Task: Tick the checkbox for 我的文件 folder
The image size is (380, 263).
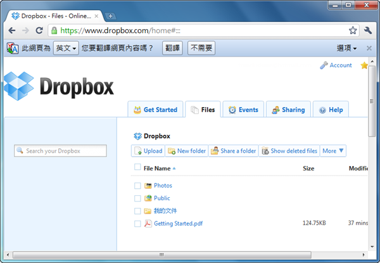Action: tap(137, 211)
